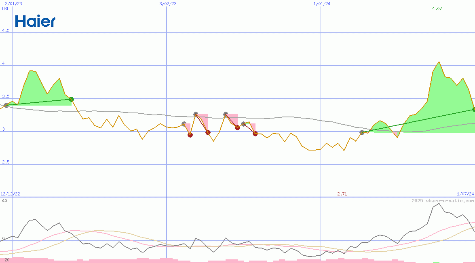Viewport: 475px width, 263px height.
Task: Click the green 4.07 high price label
Action: pyautogui.click(x=437, y=8)
